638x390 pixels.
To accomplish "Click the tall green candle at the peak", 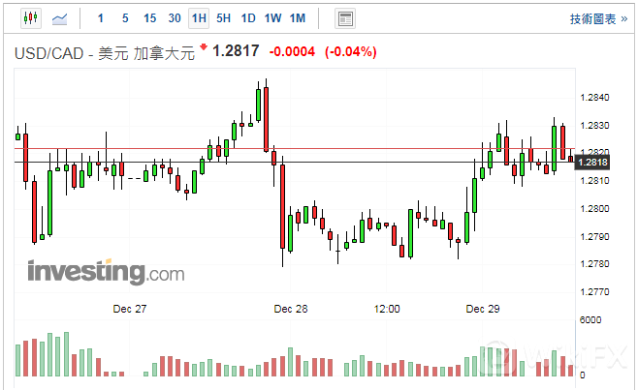I will tap(259, 104).
